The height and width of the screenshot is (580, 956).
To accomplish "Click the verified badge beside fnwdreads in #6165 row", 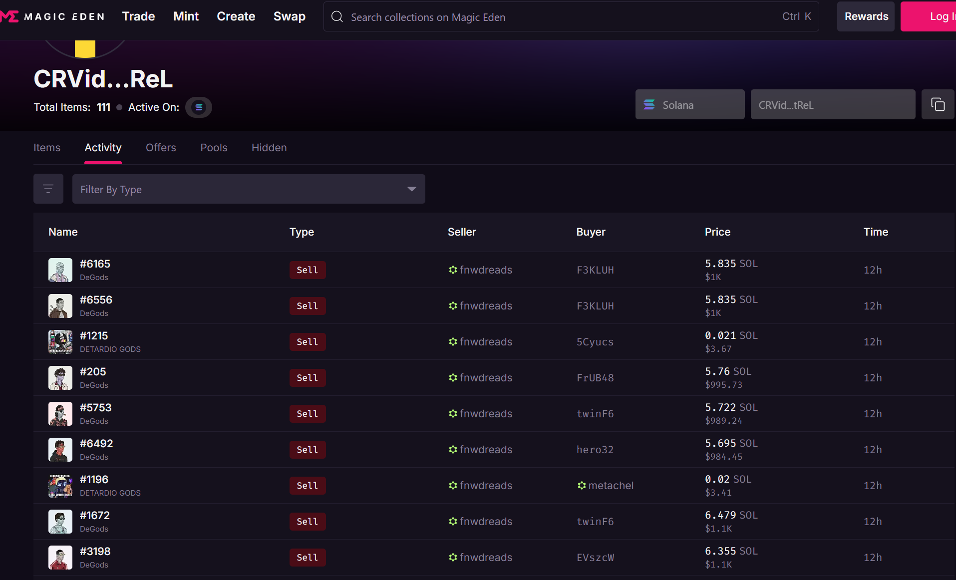I will coord(453,270).
